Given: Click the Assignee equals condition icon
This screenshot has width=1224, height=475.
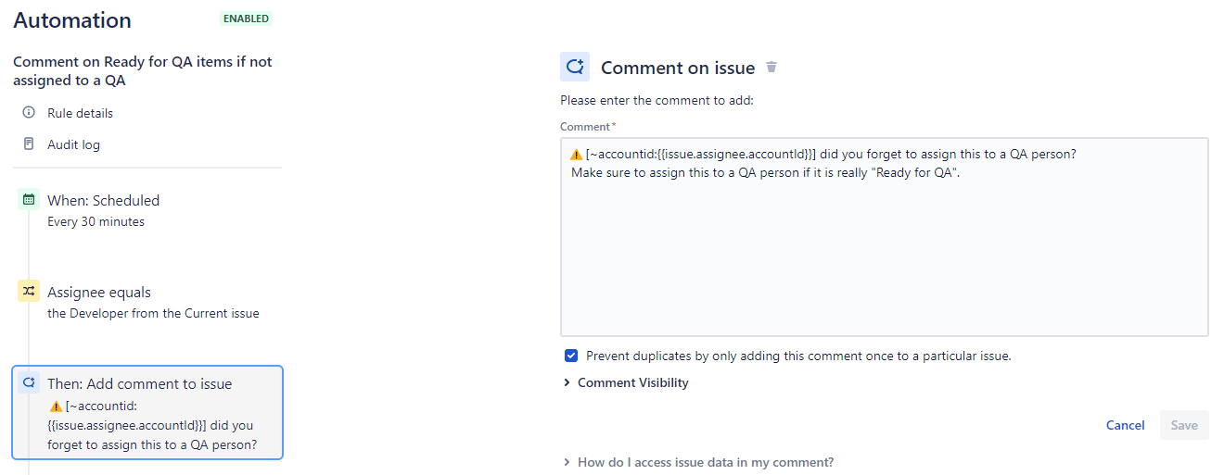Looking at the screenshot, I should pos(29,292).
